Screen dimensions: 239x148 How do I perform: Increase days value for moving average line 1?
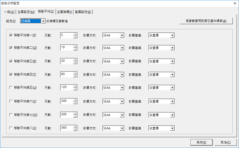[75, 34]
